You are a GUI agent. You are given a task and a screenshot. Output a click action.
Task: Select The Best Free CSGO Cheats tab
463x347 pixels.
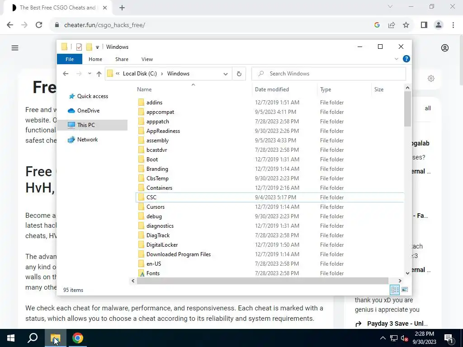click(x=57, y=8)
